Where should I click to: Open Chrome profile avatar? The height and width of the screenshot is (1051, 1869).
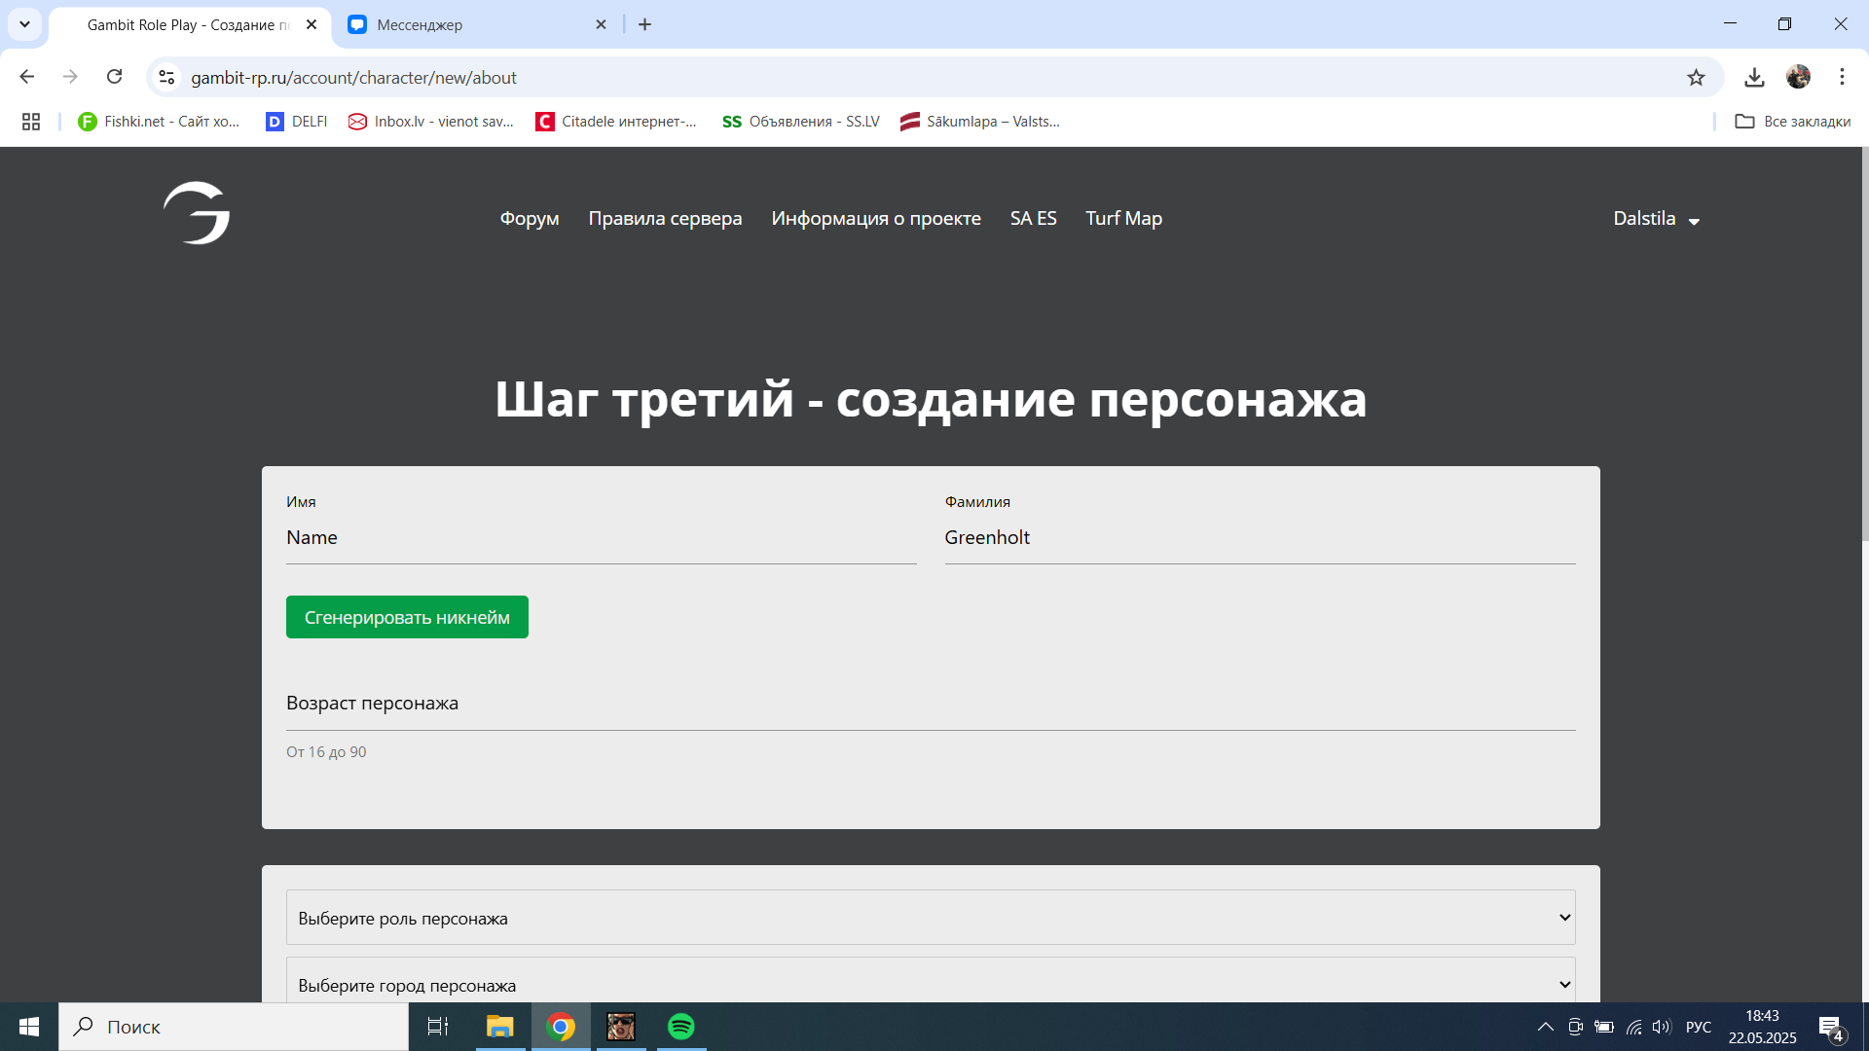click(1798, 78)
